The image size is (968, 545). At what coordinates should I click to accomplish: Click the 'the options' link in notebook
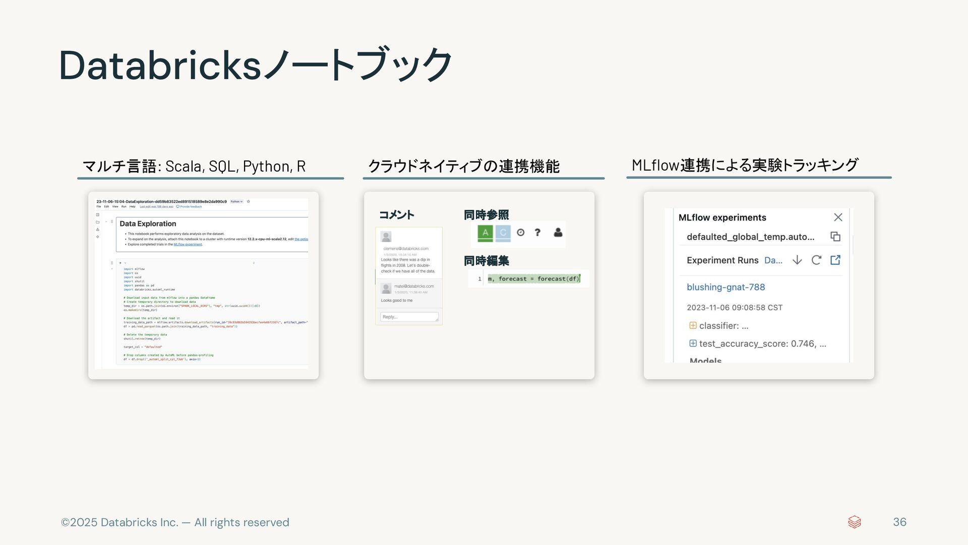tap(301, 239)
